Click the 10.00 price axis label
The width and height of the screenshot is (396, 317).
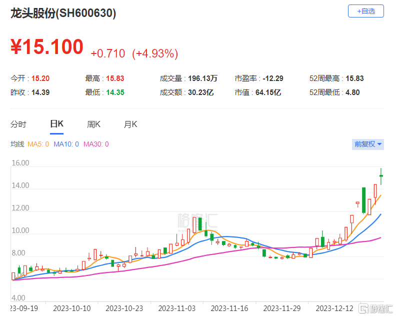20,230
